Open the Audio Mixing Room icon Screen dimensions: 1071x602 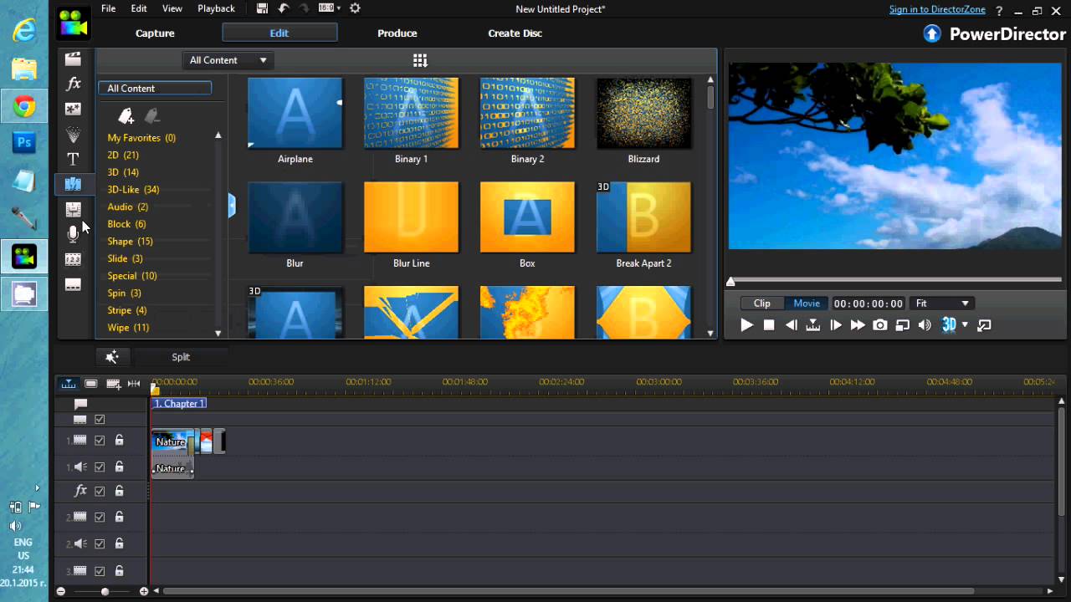pyautogui.click(x=74, y=209)
